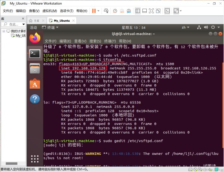Select My_Ubuntu in the library tree
The image size is (224, 172).
coord(19,36)
